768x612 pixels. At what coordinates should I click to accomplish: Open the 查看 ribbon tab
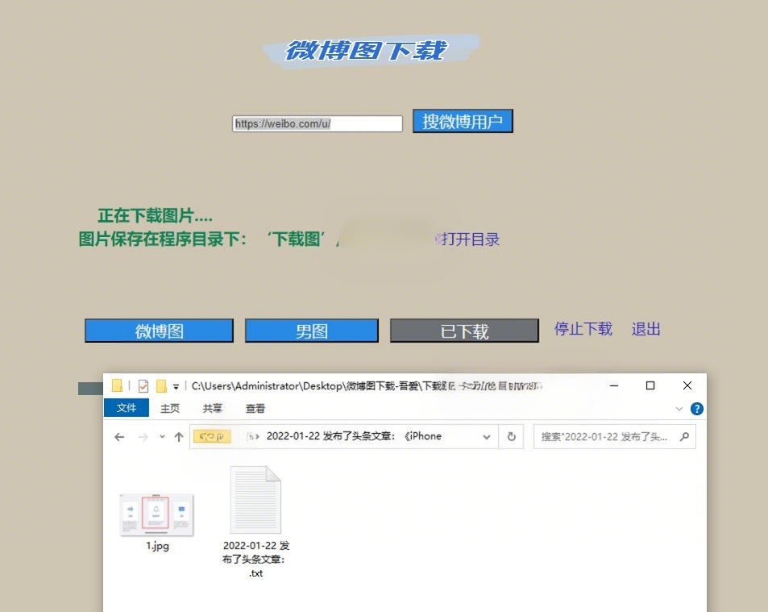coord(255,409)
